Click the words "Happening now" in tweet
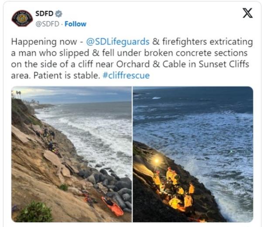The height and width of the screenshot is (227, 274). pyautogui.click(x=44, y=42)
